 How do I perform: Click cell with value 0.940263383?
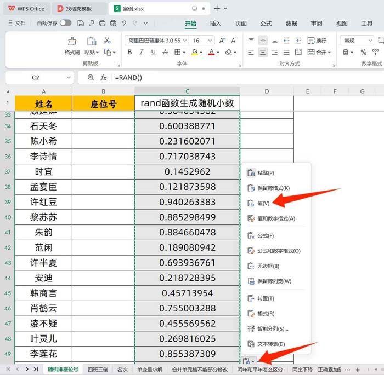pos(188,202)
